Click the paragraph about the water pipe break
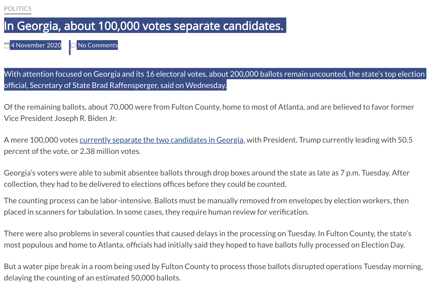 click(213, 272)
